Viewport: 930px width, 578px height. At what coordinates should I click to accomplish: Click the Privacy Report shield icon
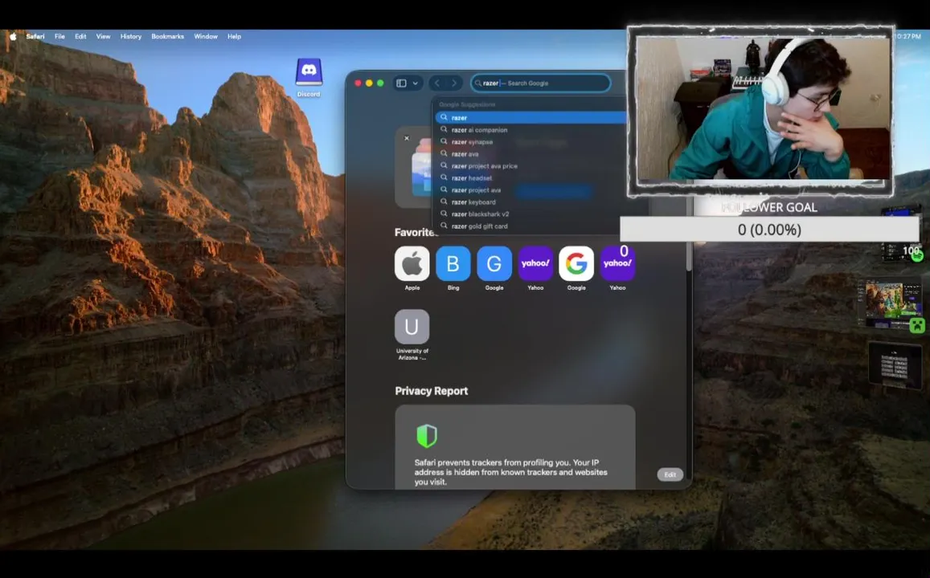[427, 436]
